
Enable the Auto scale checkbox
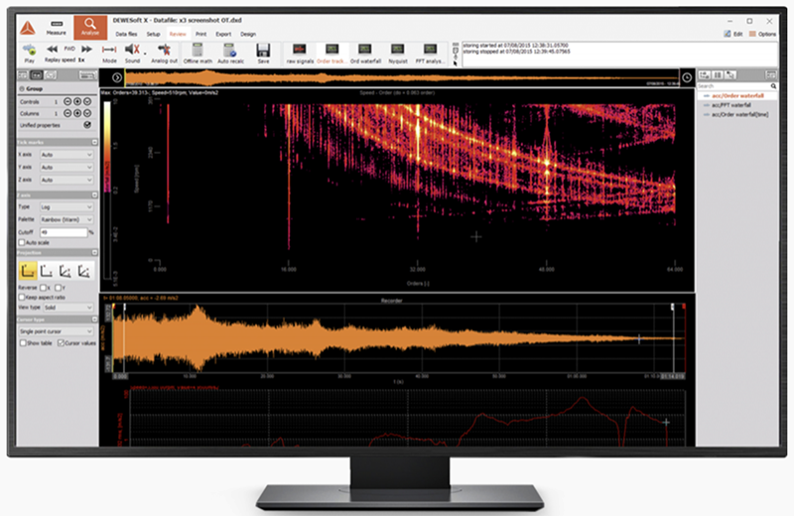23,242
